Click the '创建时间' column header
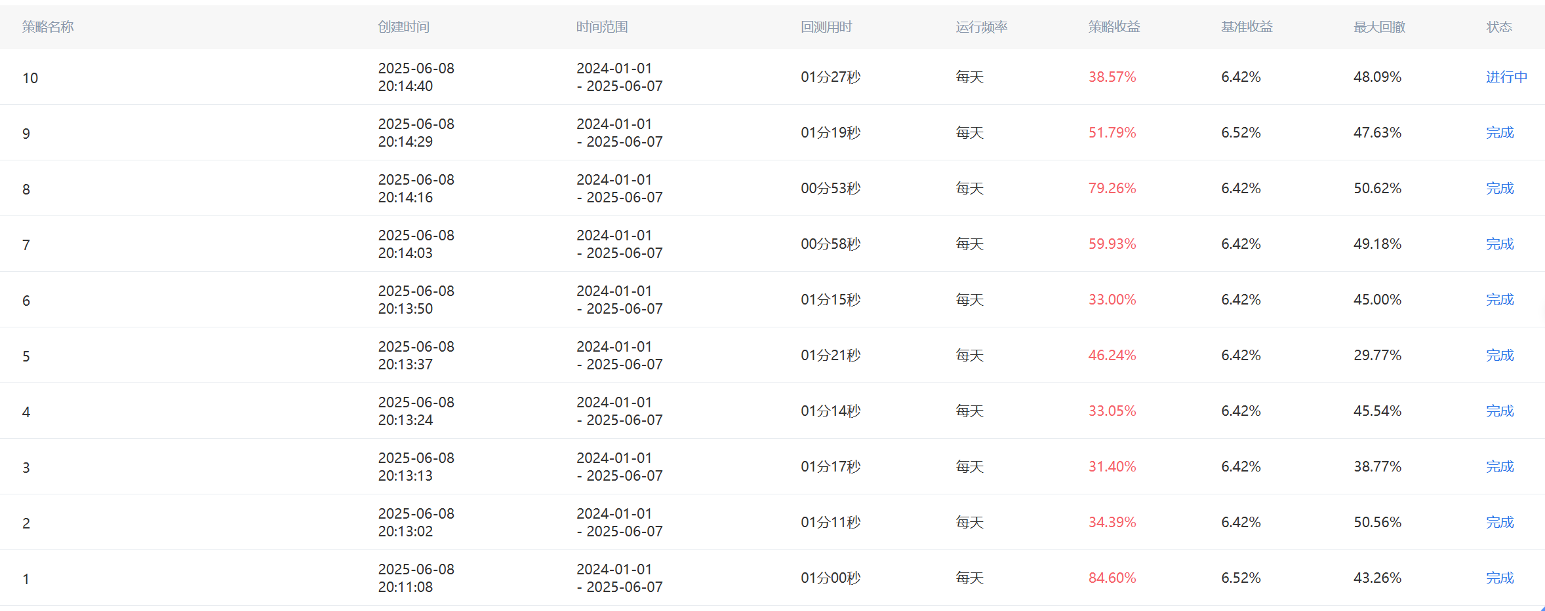The width and height of the screenshot is (1545, 611). point(404,27)
